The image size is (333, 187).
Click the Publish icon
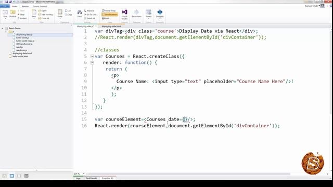point(12,12)
